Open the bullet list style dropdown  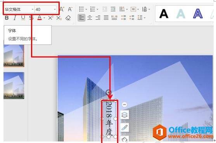point(86,9)
